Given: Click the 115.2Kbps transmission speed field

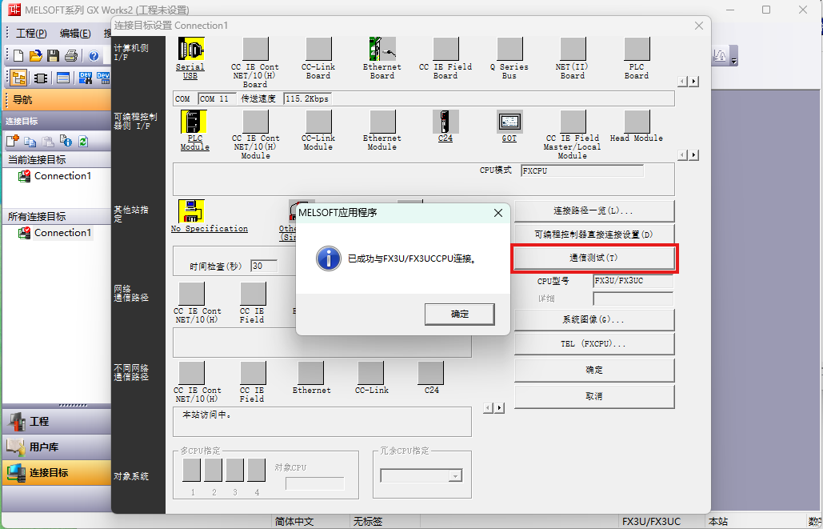Looking at the screenshot, I should click(x=307, y=98).
